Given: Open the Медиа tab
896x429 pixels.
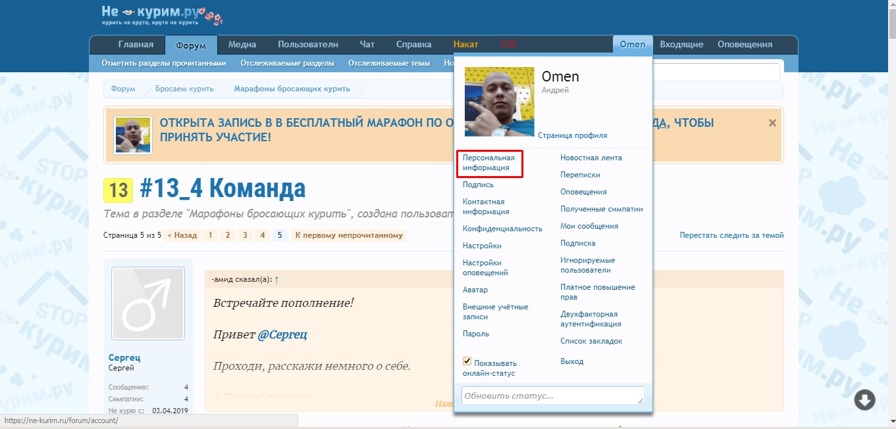Looking at the screenshot, I should click(242, 45).
